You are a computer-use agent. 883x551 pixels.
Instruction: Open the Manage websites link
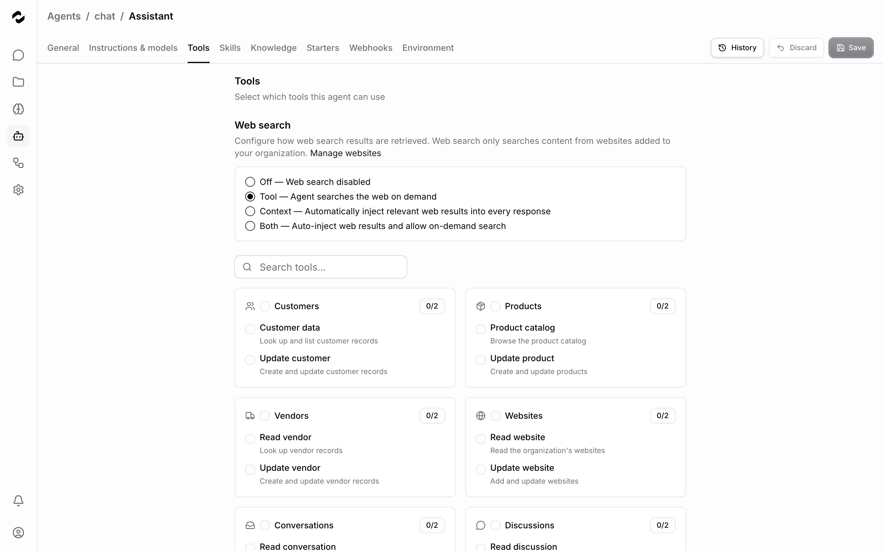click(x=346, y=153)
